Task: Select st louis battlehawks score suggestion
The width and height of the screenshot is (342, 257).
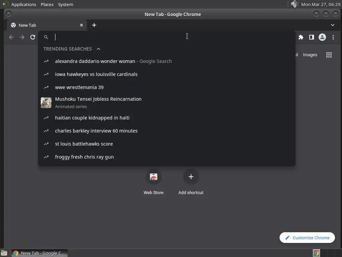Action: (167, 144)
